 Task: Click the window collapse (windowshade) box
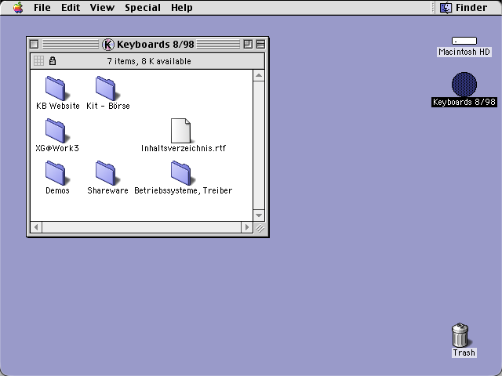(260, 44)
